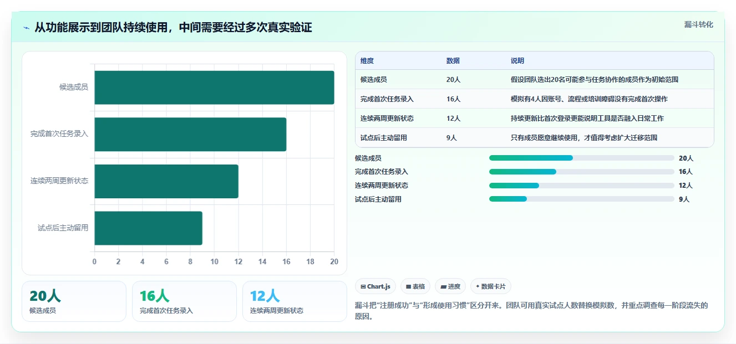
Task: Select the 数据卡片 chip
Action: 490,286
